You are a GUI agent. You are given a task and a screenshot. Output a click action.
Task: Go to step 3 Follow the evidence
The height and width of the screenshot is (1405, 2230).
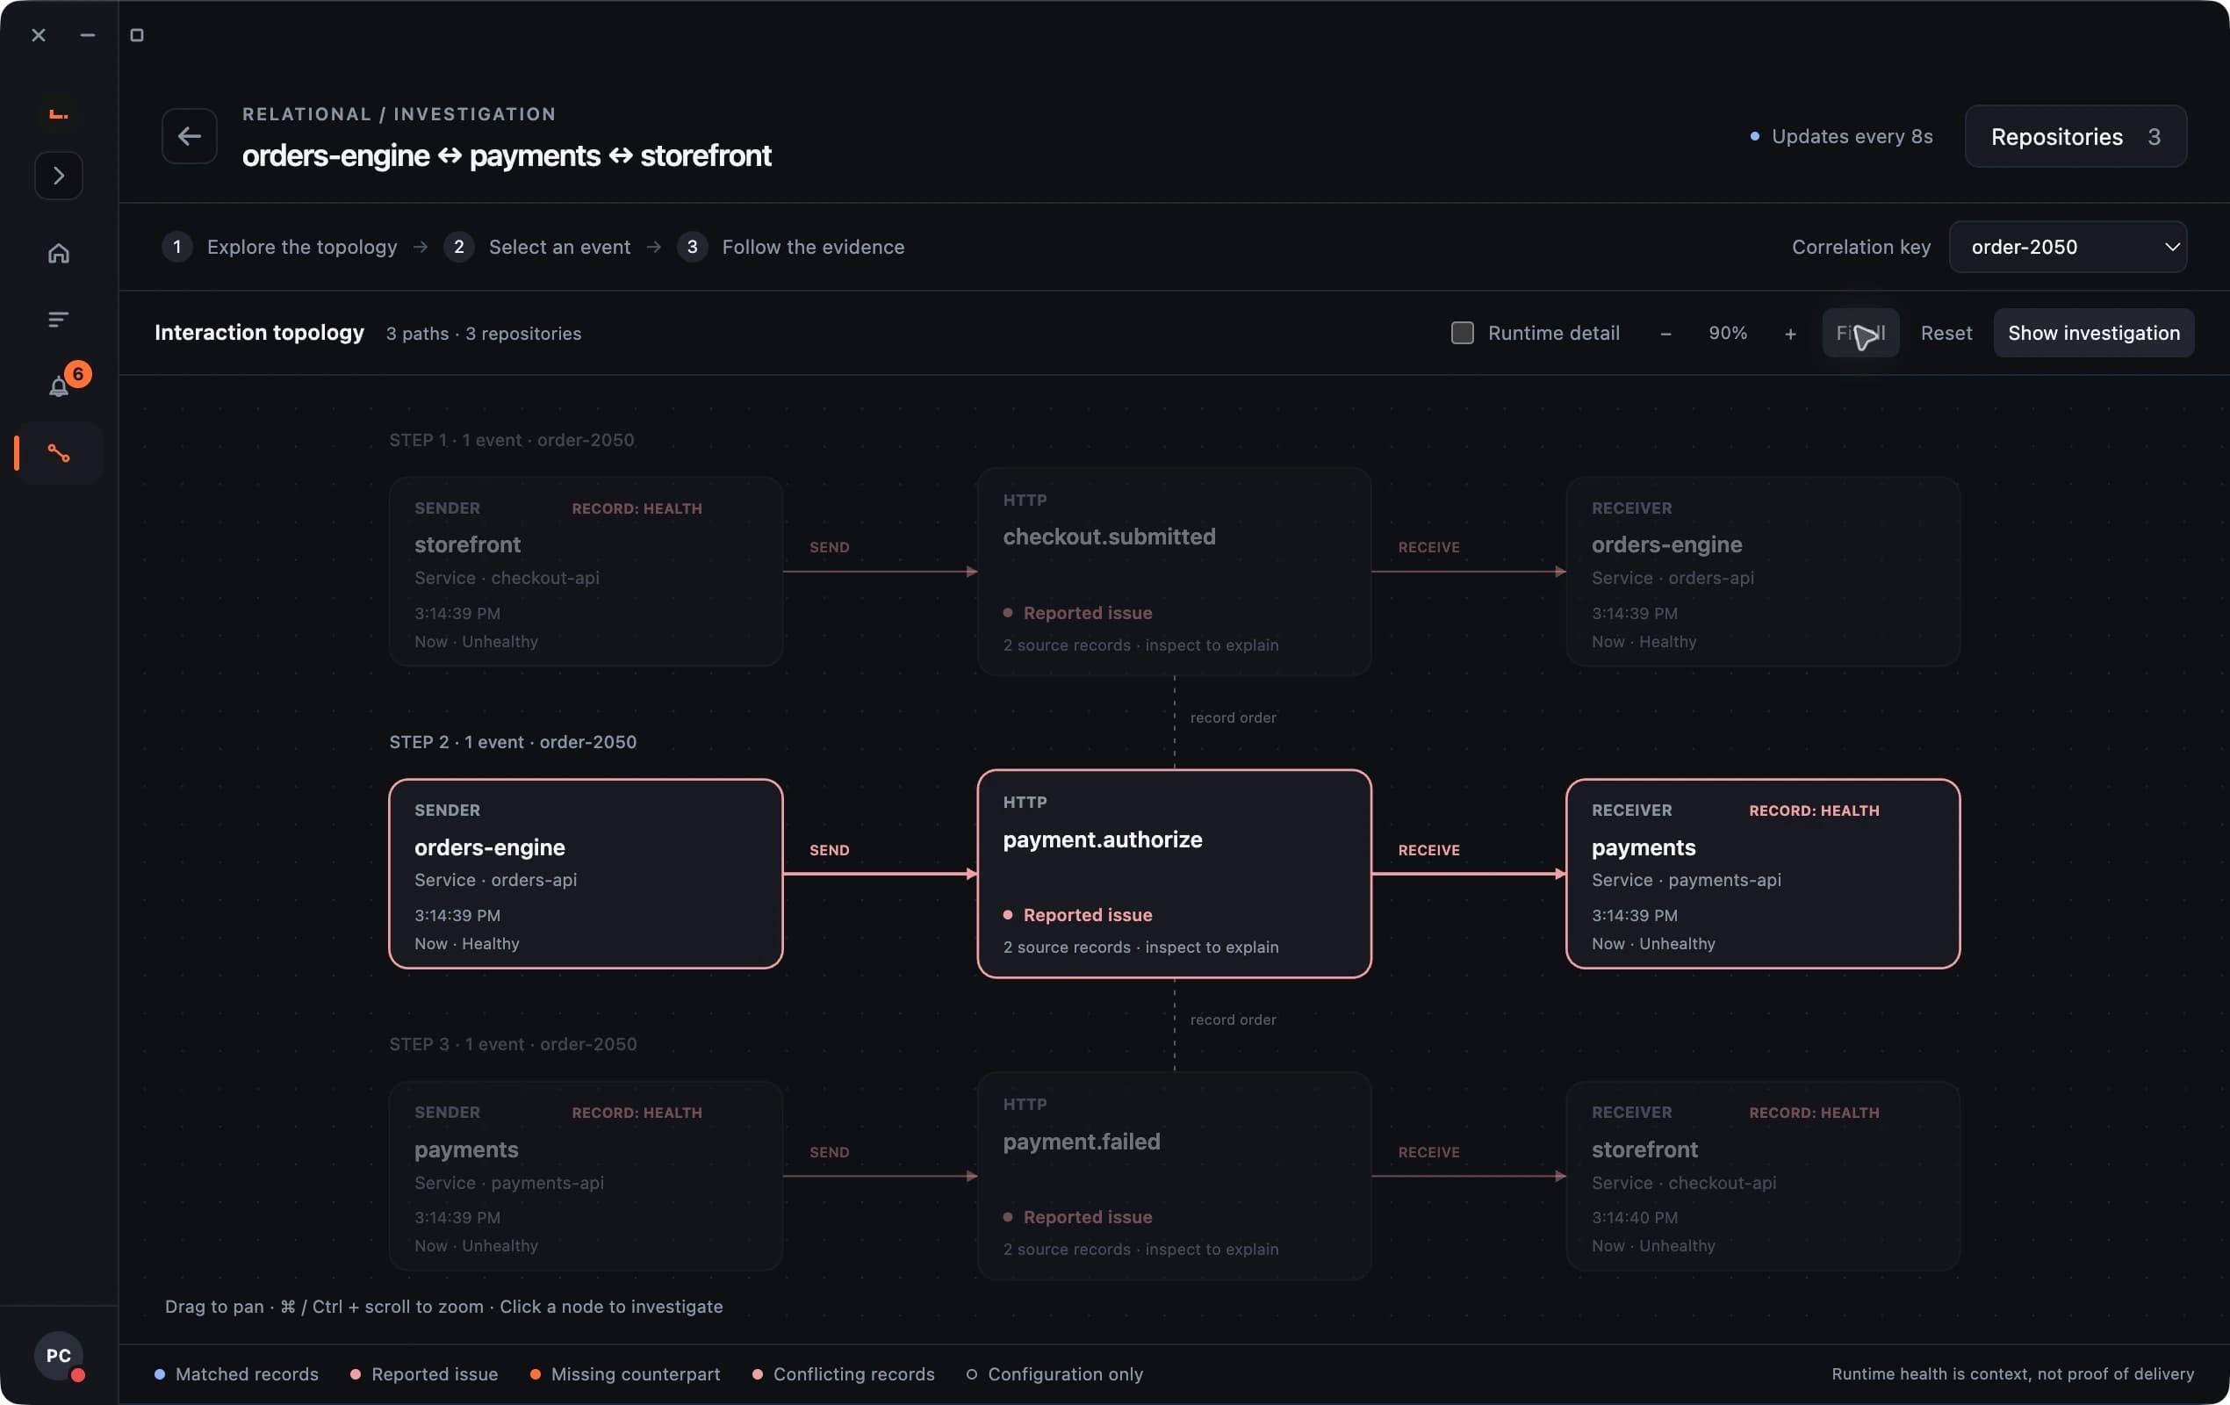(x=791, y=247)
